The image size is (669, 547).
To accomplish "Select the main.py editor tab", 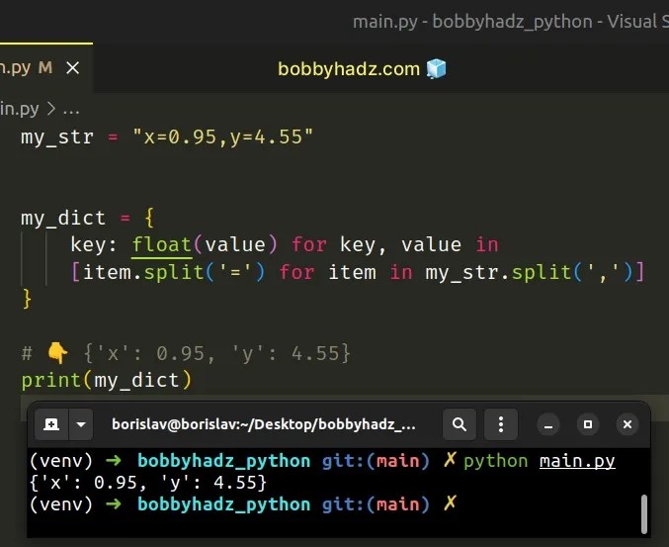I will [46, 68].
